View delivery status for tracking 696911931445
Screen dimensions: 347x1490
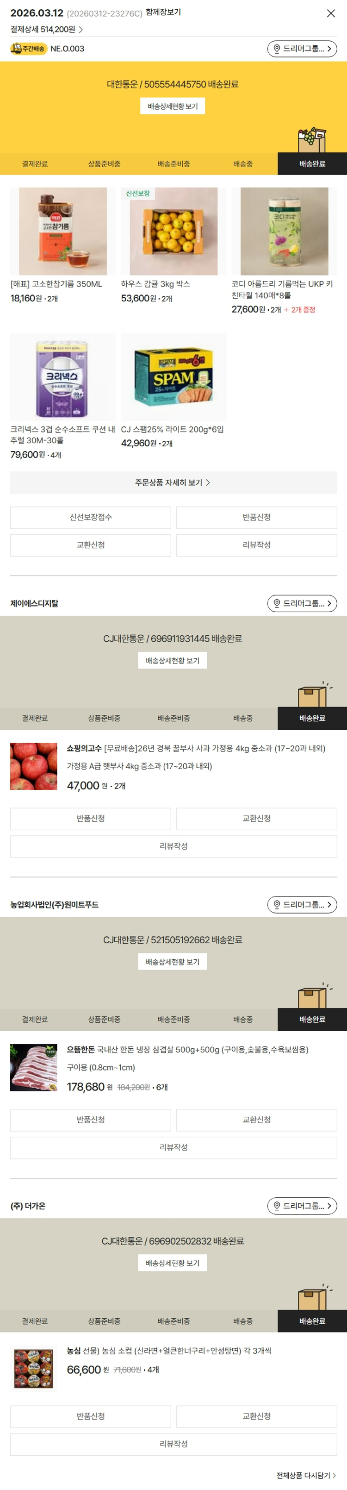pyautogui.click(x=172, y=661)
